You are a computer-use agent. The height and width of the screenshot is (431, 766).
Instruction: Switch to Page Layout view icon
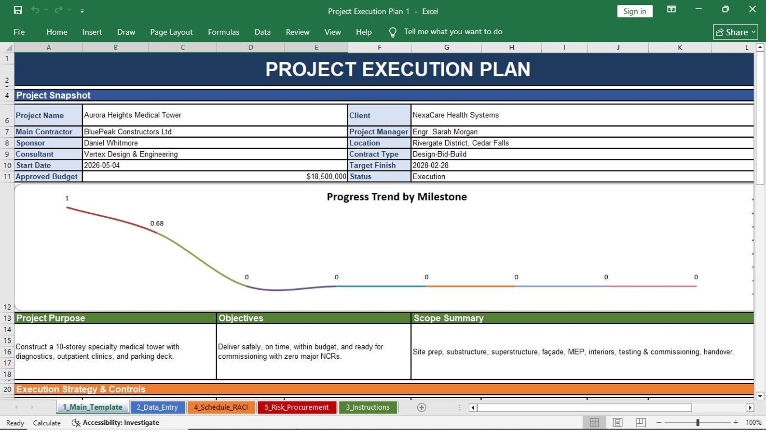coord(617,422)
